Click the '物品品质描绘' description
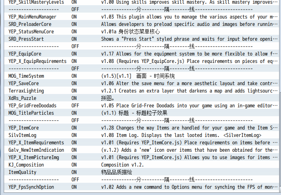This screenshot has height=195, width=281. [x=117, y=172]
